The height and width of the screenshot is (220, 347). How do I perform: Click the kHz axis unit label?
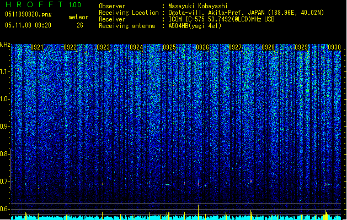(x=5, y=45)
